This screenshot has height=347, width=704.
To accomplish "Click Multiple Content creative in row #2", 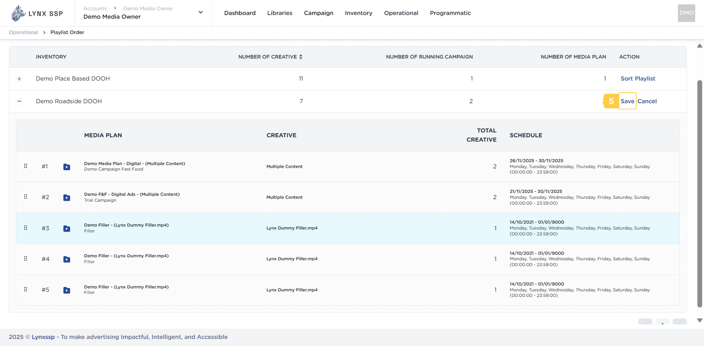I will (x=285, y=197).
